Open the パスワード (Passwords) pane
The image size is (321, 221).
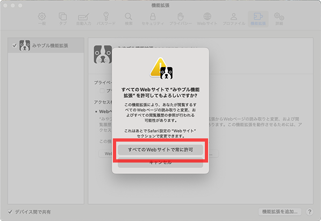tap(106, 19)
